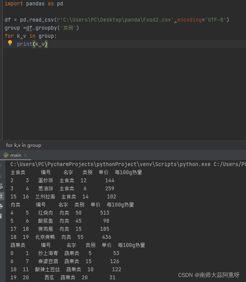Screen dimensions: 246x282
Task: Click the 'import' keyword in the code
Action: coord(14,3)
